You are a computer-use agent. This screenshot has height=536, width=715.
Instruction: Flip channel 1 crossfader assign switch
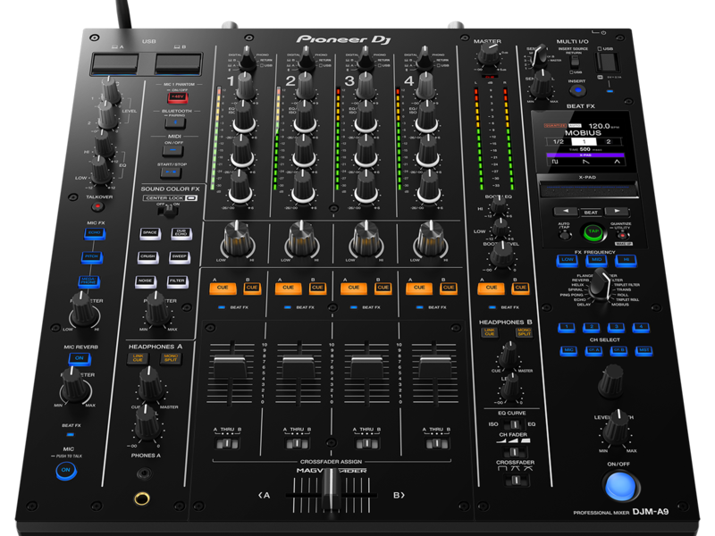[227, 443]
